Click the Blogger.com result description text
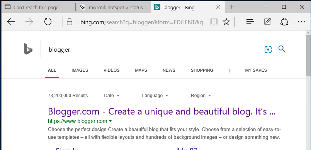311x150 pixels. pyautogui.click(x=165, y=133)
